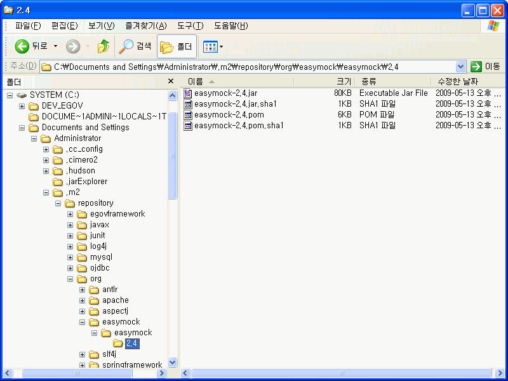Viewport: 508px width, 381px height.
Task: Open the 도구 (Tools) menu
Action: 189,25
